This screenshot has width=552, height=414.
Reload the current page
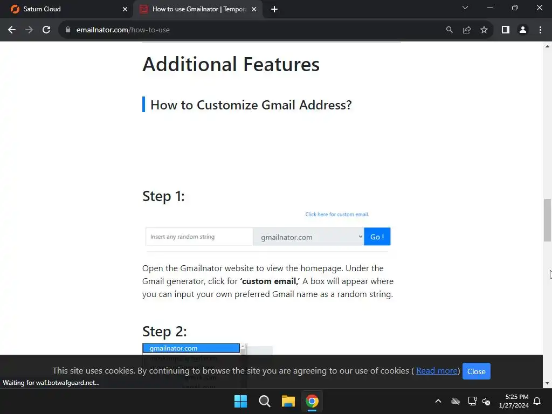(46, 30)
